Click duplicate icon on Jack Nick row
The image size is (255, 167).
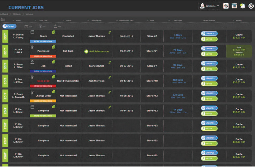coord(53,47)
